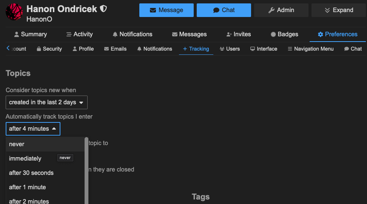Viewport: 367px width, 204px height.
Task: Click the dropdown list scrollbar
Action: tap(86, 170)
